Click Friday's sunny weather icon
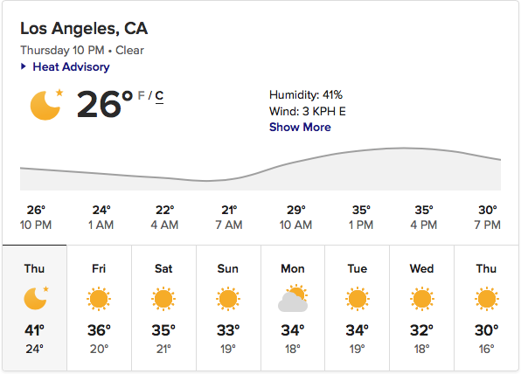Screen dimensions: 521x374 pos(99,299)
